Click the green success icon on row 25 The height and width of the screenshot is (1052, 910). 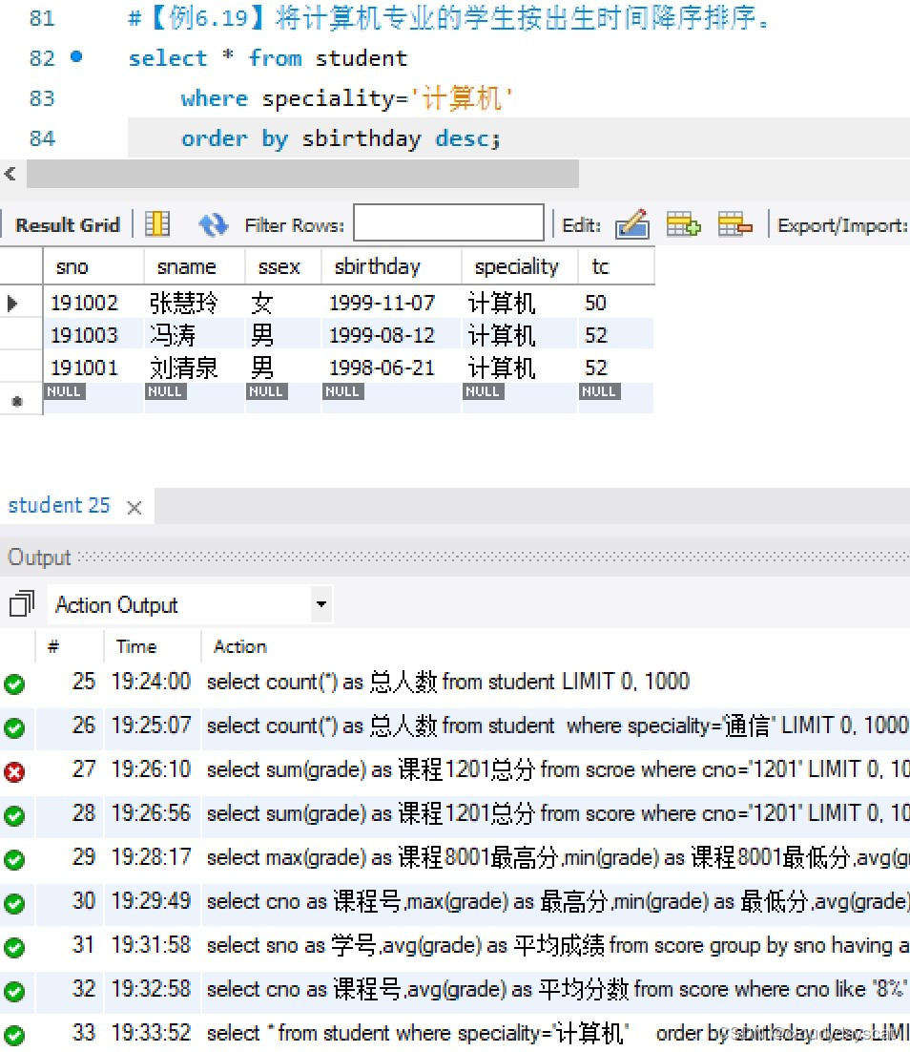14,684
